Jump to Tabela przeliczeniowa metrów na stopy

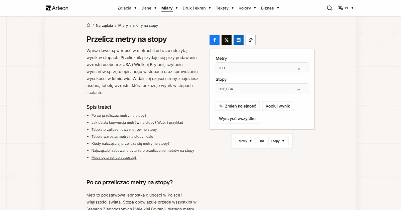point(124,130)
